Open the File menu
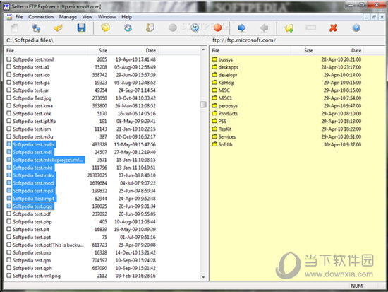This screenshot has width=388, height=292. (x=19, y=17)
